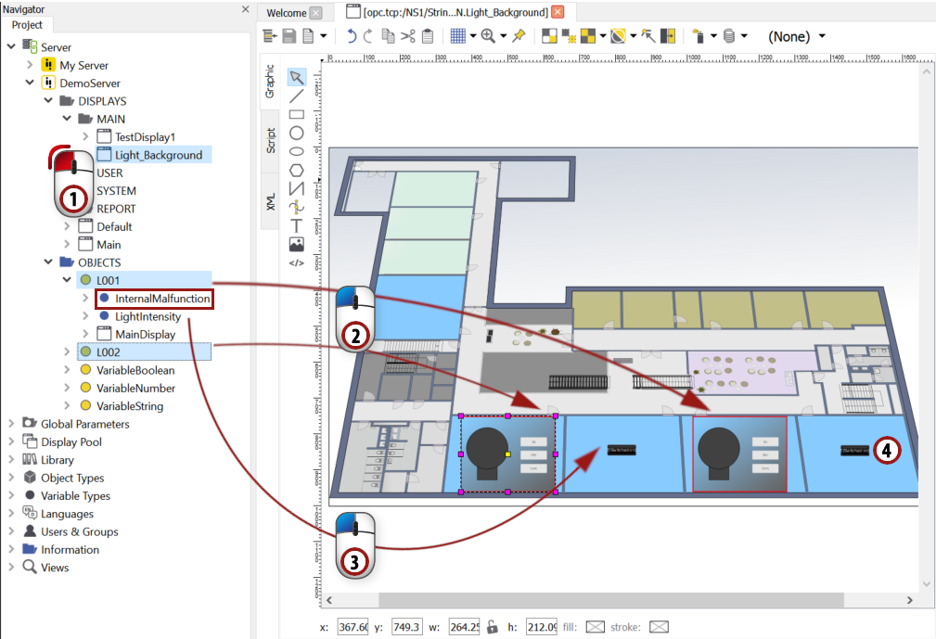Screen dimensions: 936x639
Task: Select the polyline drawing tool
Action: click(x=298, y=187)
